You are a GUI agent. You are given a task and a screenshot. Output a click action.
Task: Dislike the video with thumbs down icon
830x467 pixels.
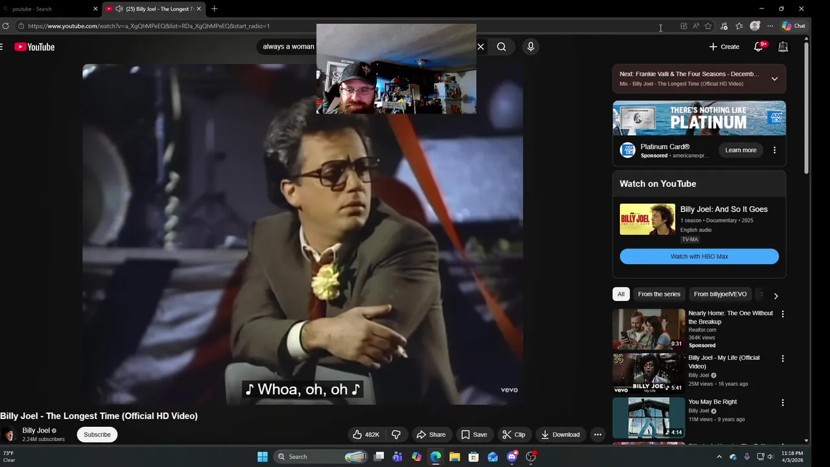[396, 435]
